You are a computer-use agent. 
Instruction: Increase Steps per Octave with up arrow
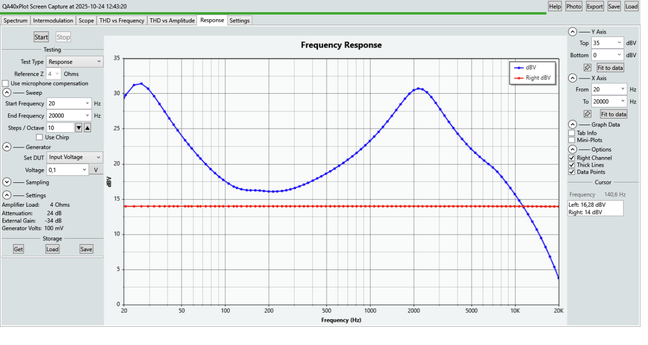[87, 128]
